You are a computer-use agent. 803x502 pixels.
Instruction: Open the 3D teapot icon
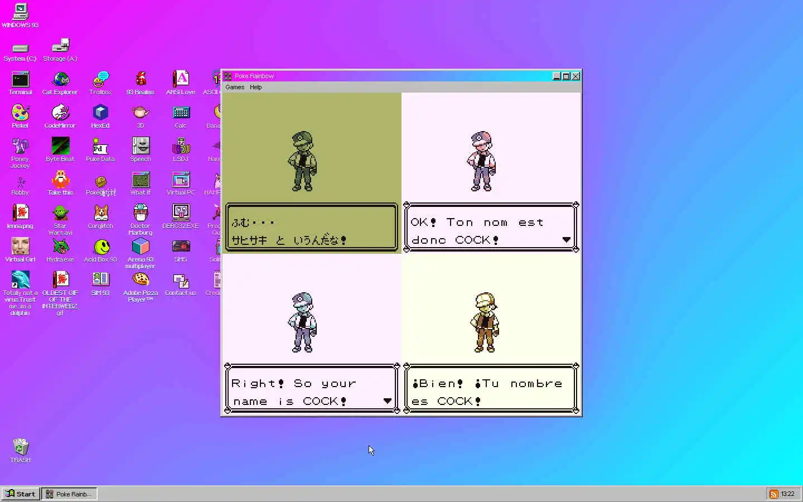[141, 117]
